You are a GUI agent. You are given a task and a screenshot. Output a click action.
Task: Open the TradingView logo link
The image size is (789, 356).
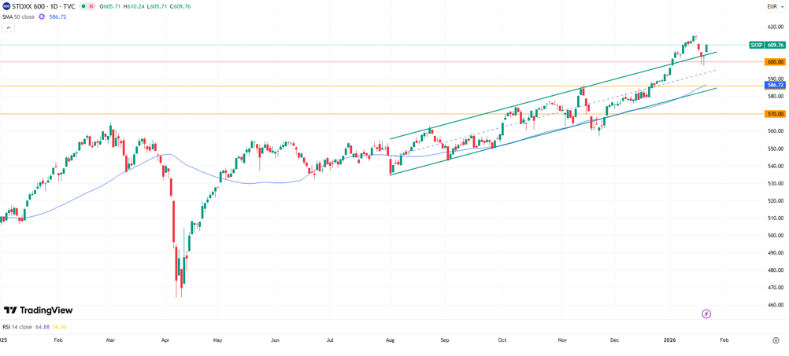point(38,310)
